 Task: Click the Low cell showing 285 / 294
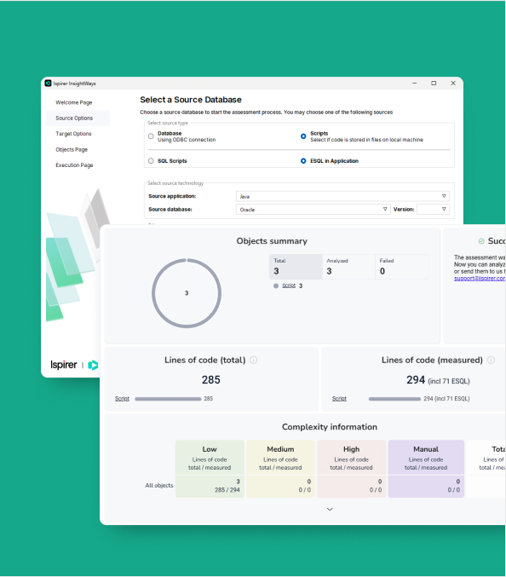210,486
